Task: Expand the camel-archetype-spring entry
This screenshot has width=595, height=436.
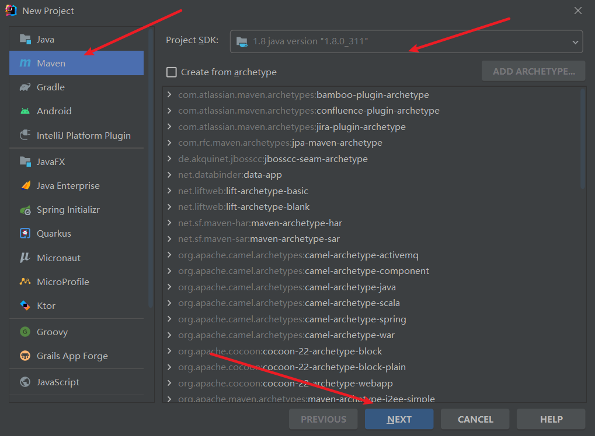Action: tap(169, 319)
